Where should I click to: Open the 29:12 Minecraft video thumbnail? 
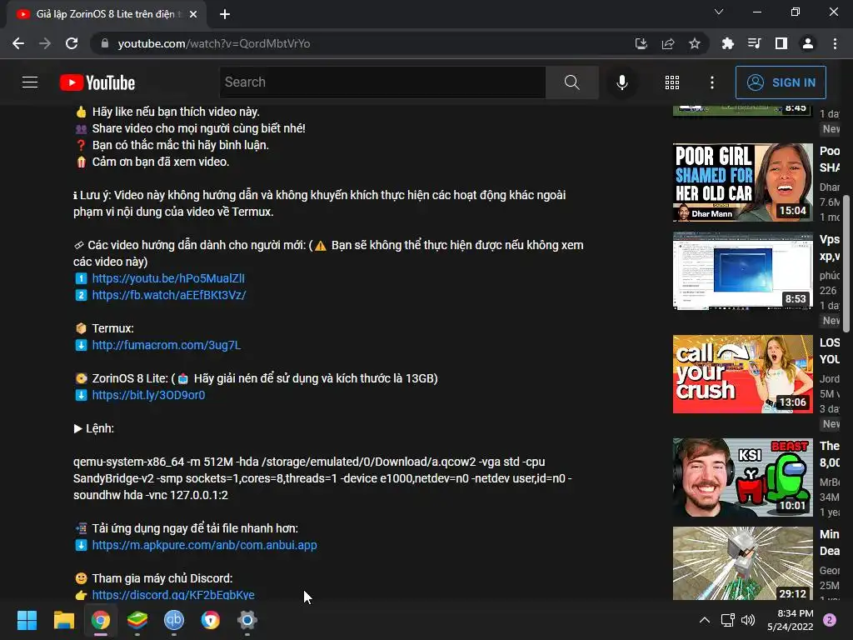click(742, 563)
